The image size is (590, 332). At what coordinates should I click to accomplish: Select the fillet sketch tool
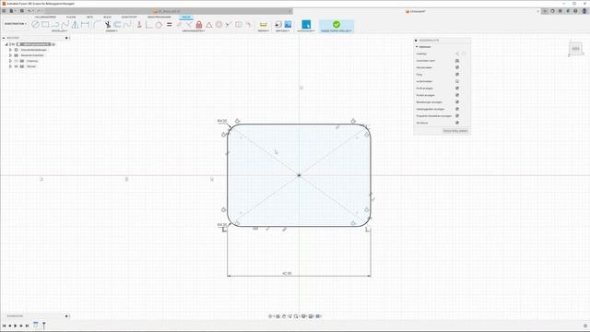pos(97,25)
